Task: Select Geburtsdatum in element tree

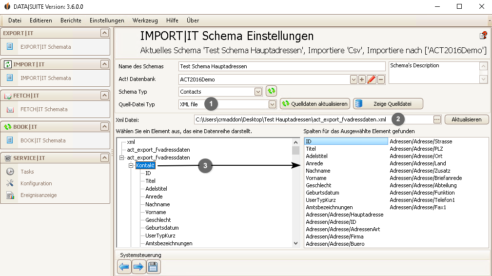Action: tap(162, 228)
